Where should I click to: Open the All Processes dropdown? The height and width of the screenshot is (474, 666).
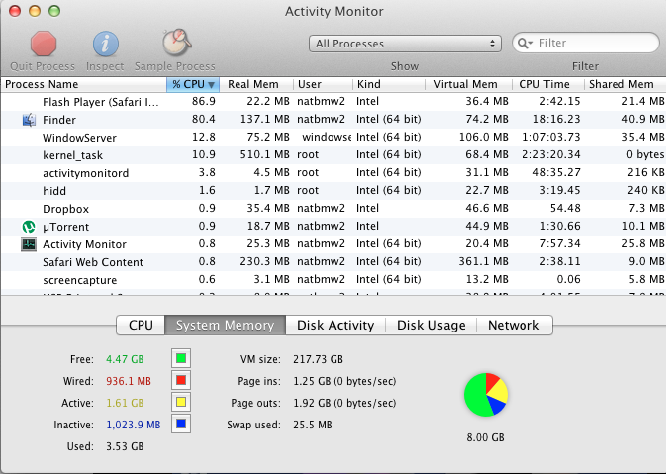tap(405, 44)
